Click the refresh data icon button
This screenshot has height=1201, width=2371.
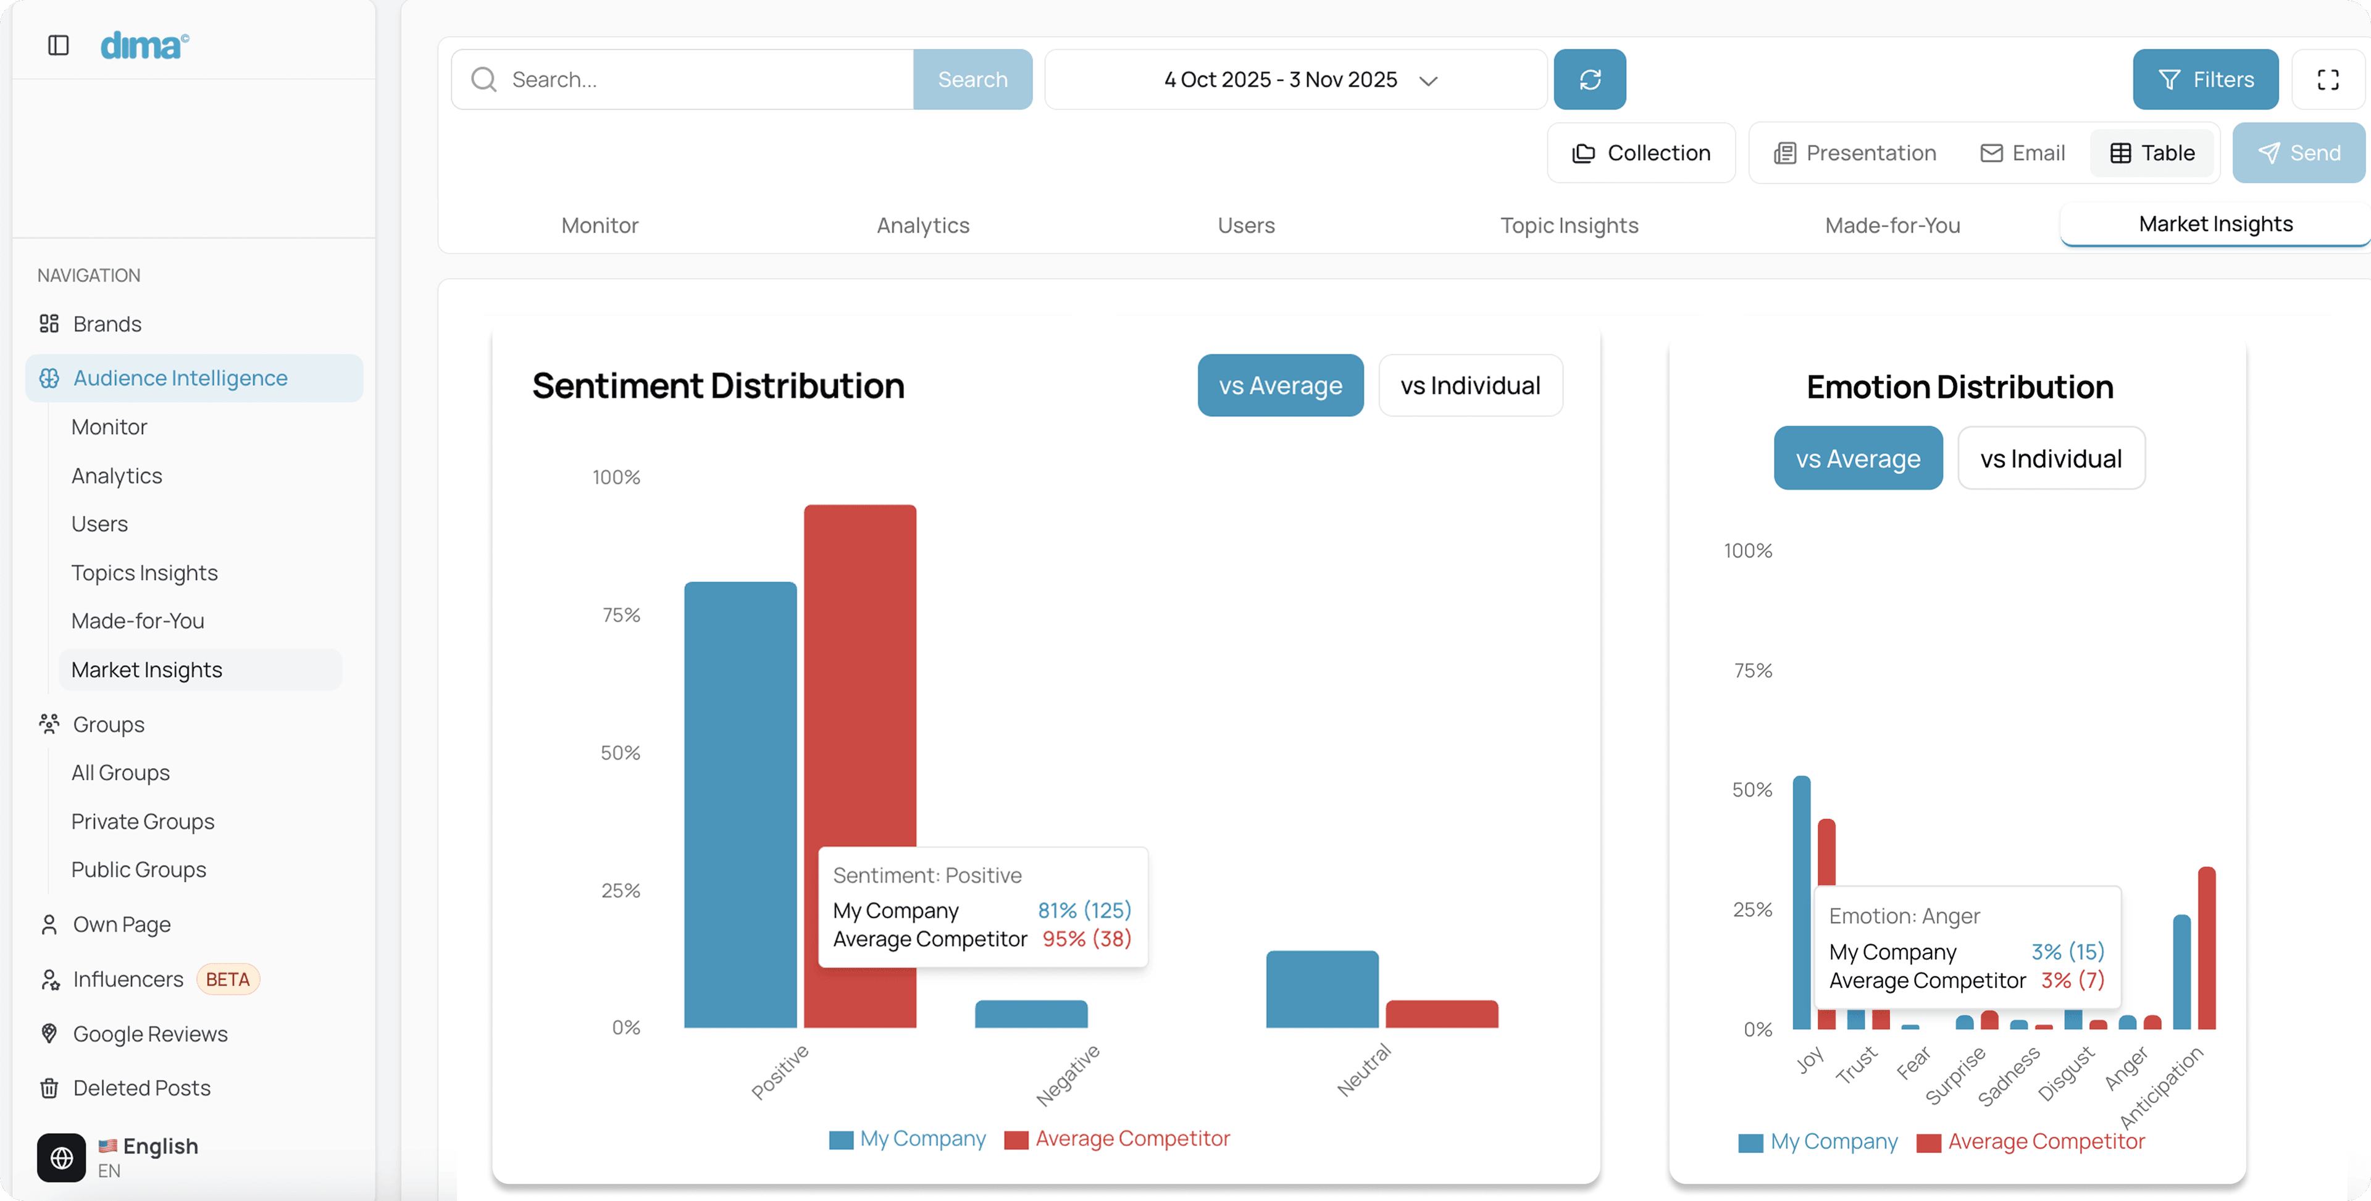pos(1589,80)
